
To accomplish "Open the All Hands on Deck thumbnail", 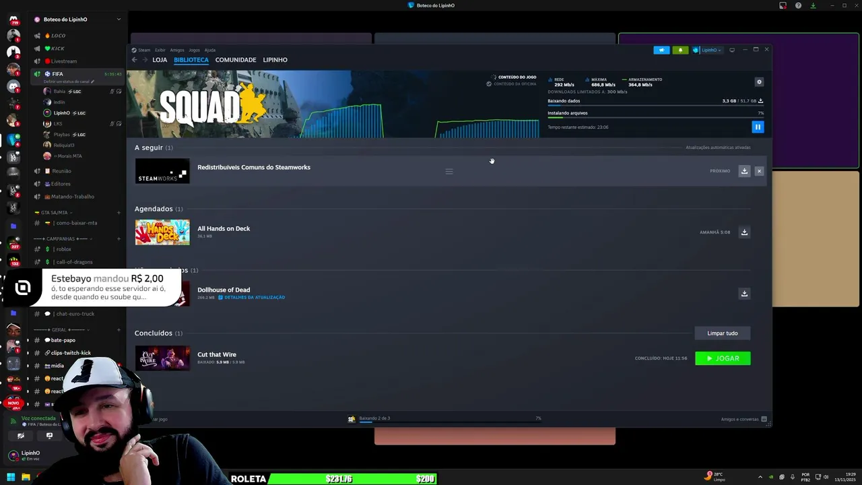I will tap(162, 232).
